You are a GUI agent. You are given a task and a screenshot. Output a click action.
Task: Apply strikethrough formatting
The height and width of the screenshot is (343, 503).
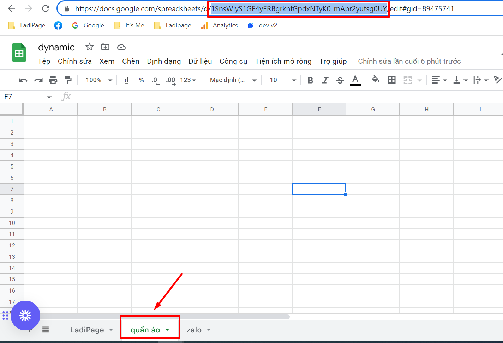pos(340,80)
